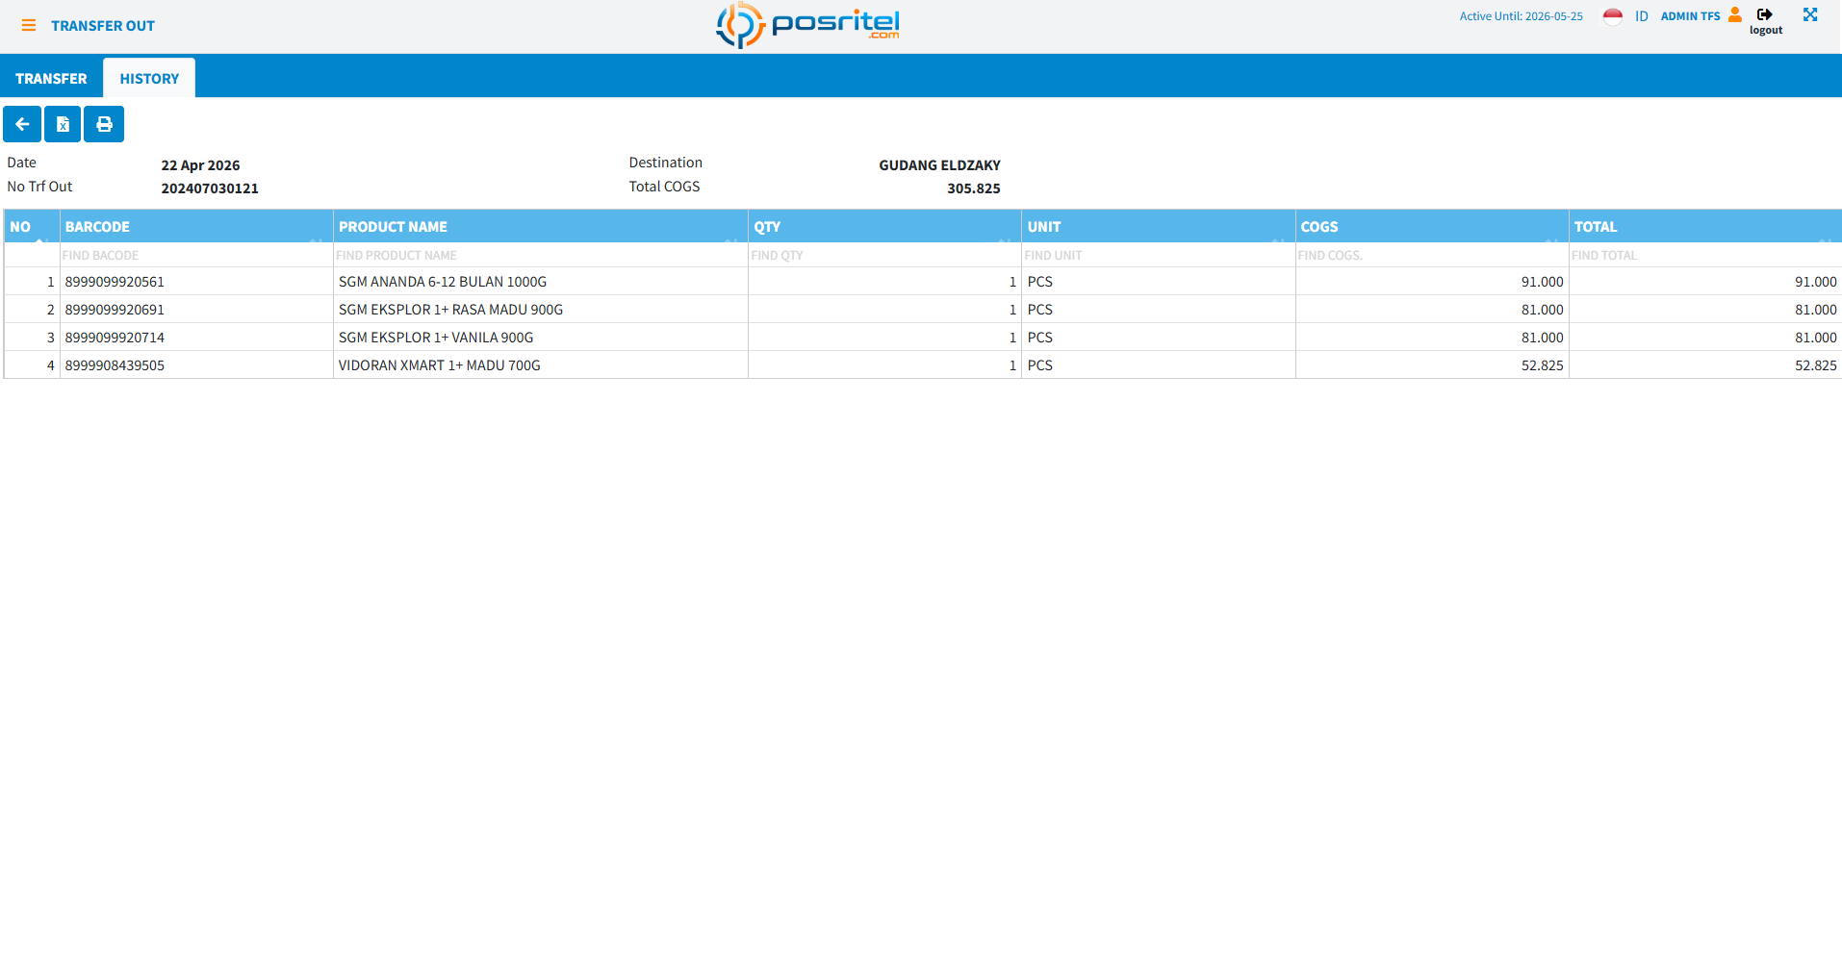This screenshot has height=954, width=1842.
Task: Sort by the UNIT column header
Action: point(1158,227)
